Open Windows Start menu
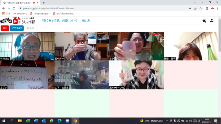 pyautogui.click(x=4, y=121)
